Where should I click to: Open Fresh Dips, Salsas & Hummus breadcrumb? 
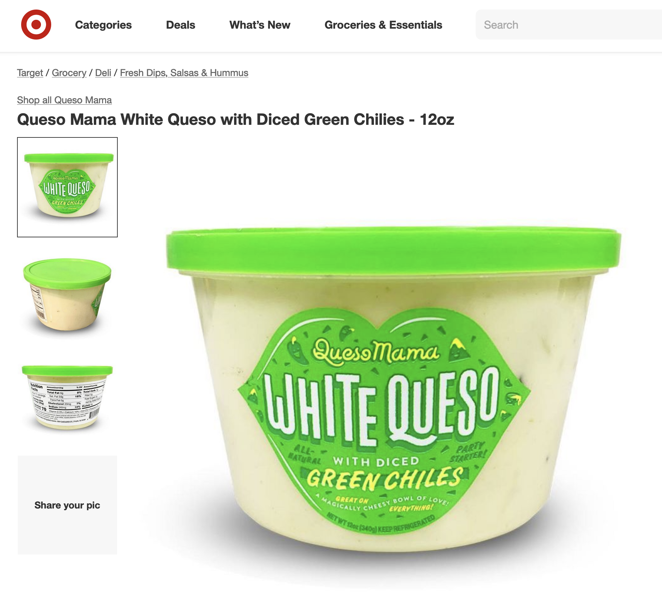pos(184,73)
